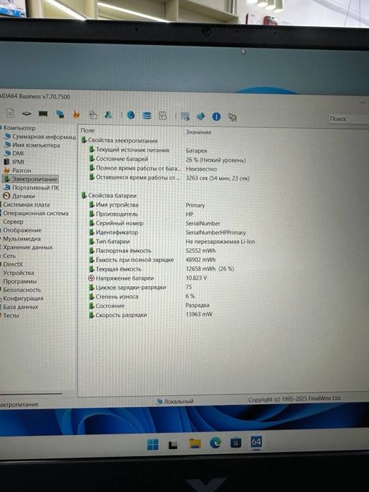Expand Отображение category
This screenshot has width=369, height=492.
[22, 230]
